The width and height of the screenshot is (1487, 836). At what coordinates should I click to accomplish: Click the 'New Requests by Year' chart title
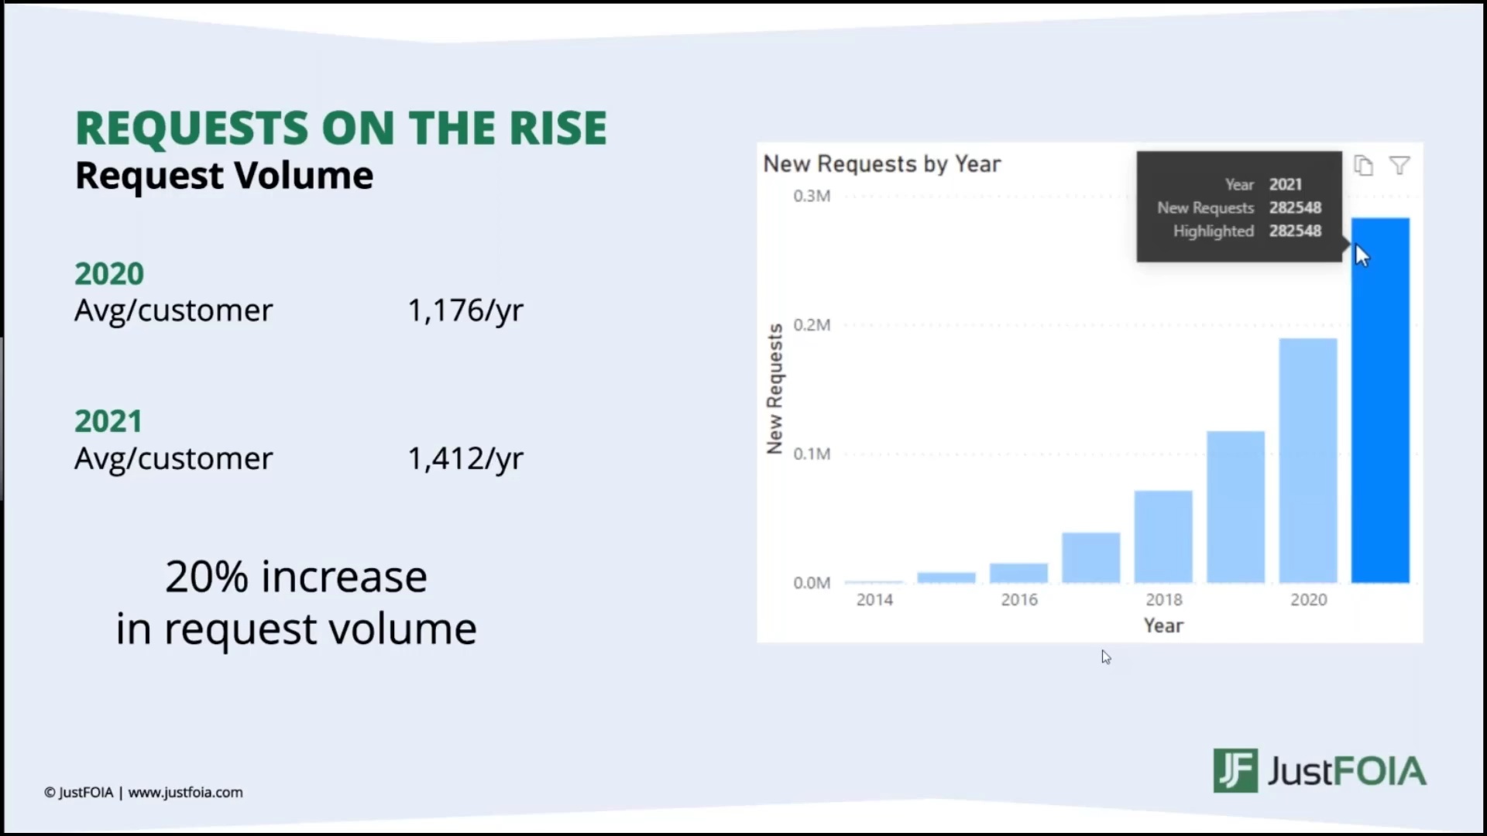(x=881, y=164)
